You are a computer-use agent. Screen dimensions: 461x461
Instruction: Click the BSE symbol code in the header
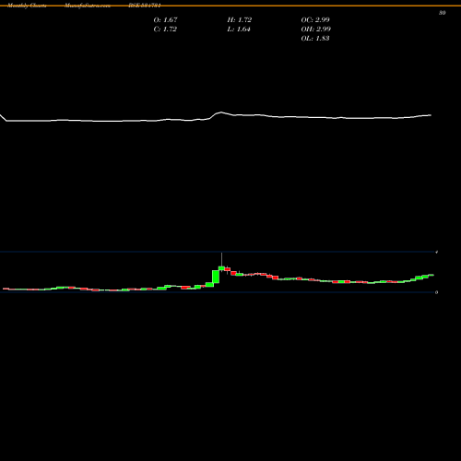[145, 6]
